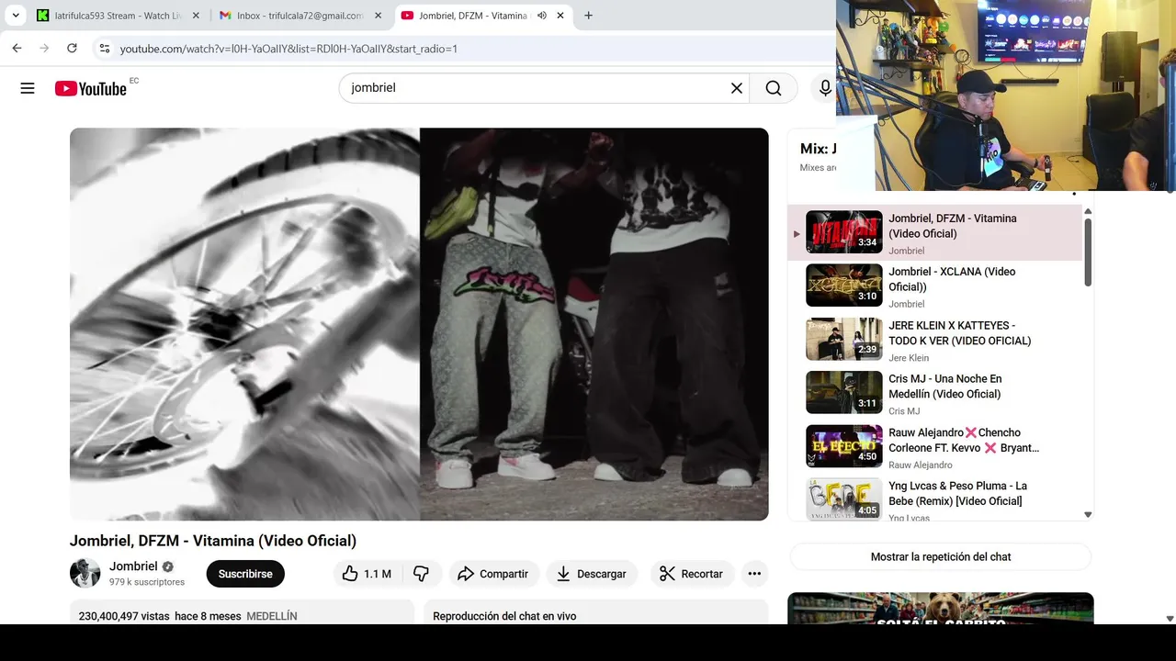Like the video (1.1 M)
Viewport: 1176px width, 661px height.
(367, 574)
